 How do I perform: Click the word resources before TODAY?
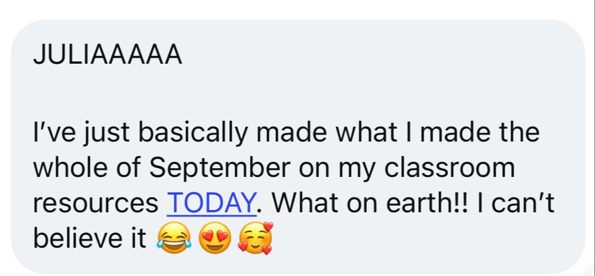96,203
